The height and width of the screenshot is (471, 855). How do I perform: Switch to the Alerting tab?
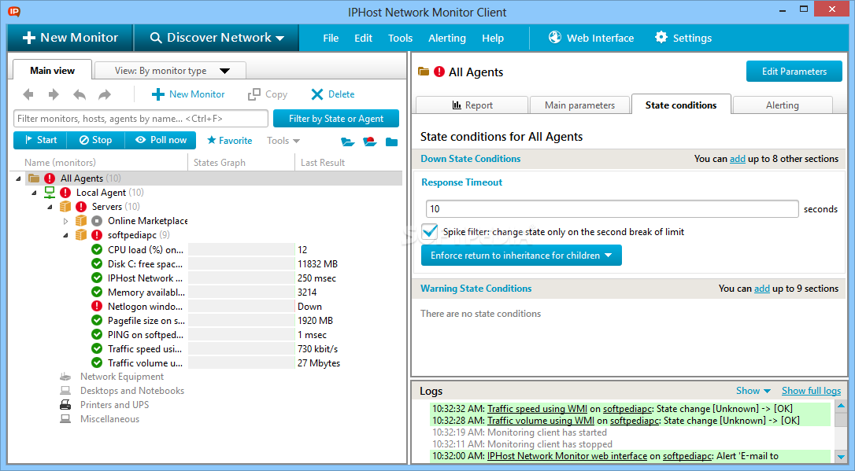coord(783,105)
